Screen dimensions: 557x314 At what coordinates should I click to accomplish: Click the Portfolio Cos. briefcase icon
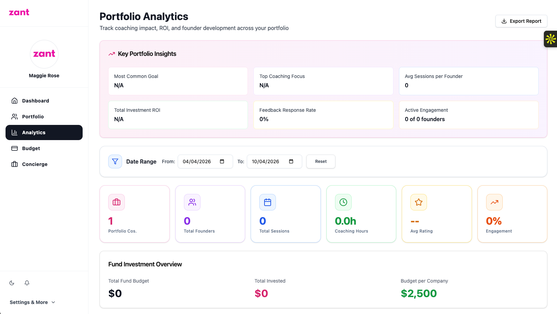pyautogui.click(x=117, y=202)
